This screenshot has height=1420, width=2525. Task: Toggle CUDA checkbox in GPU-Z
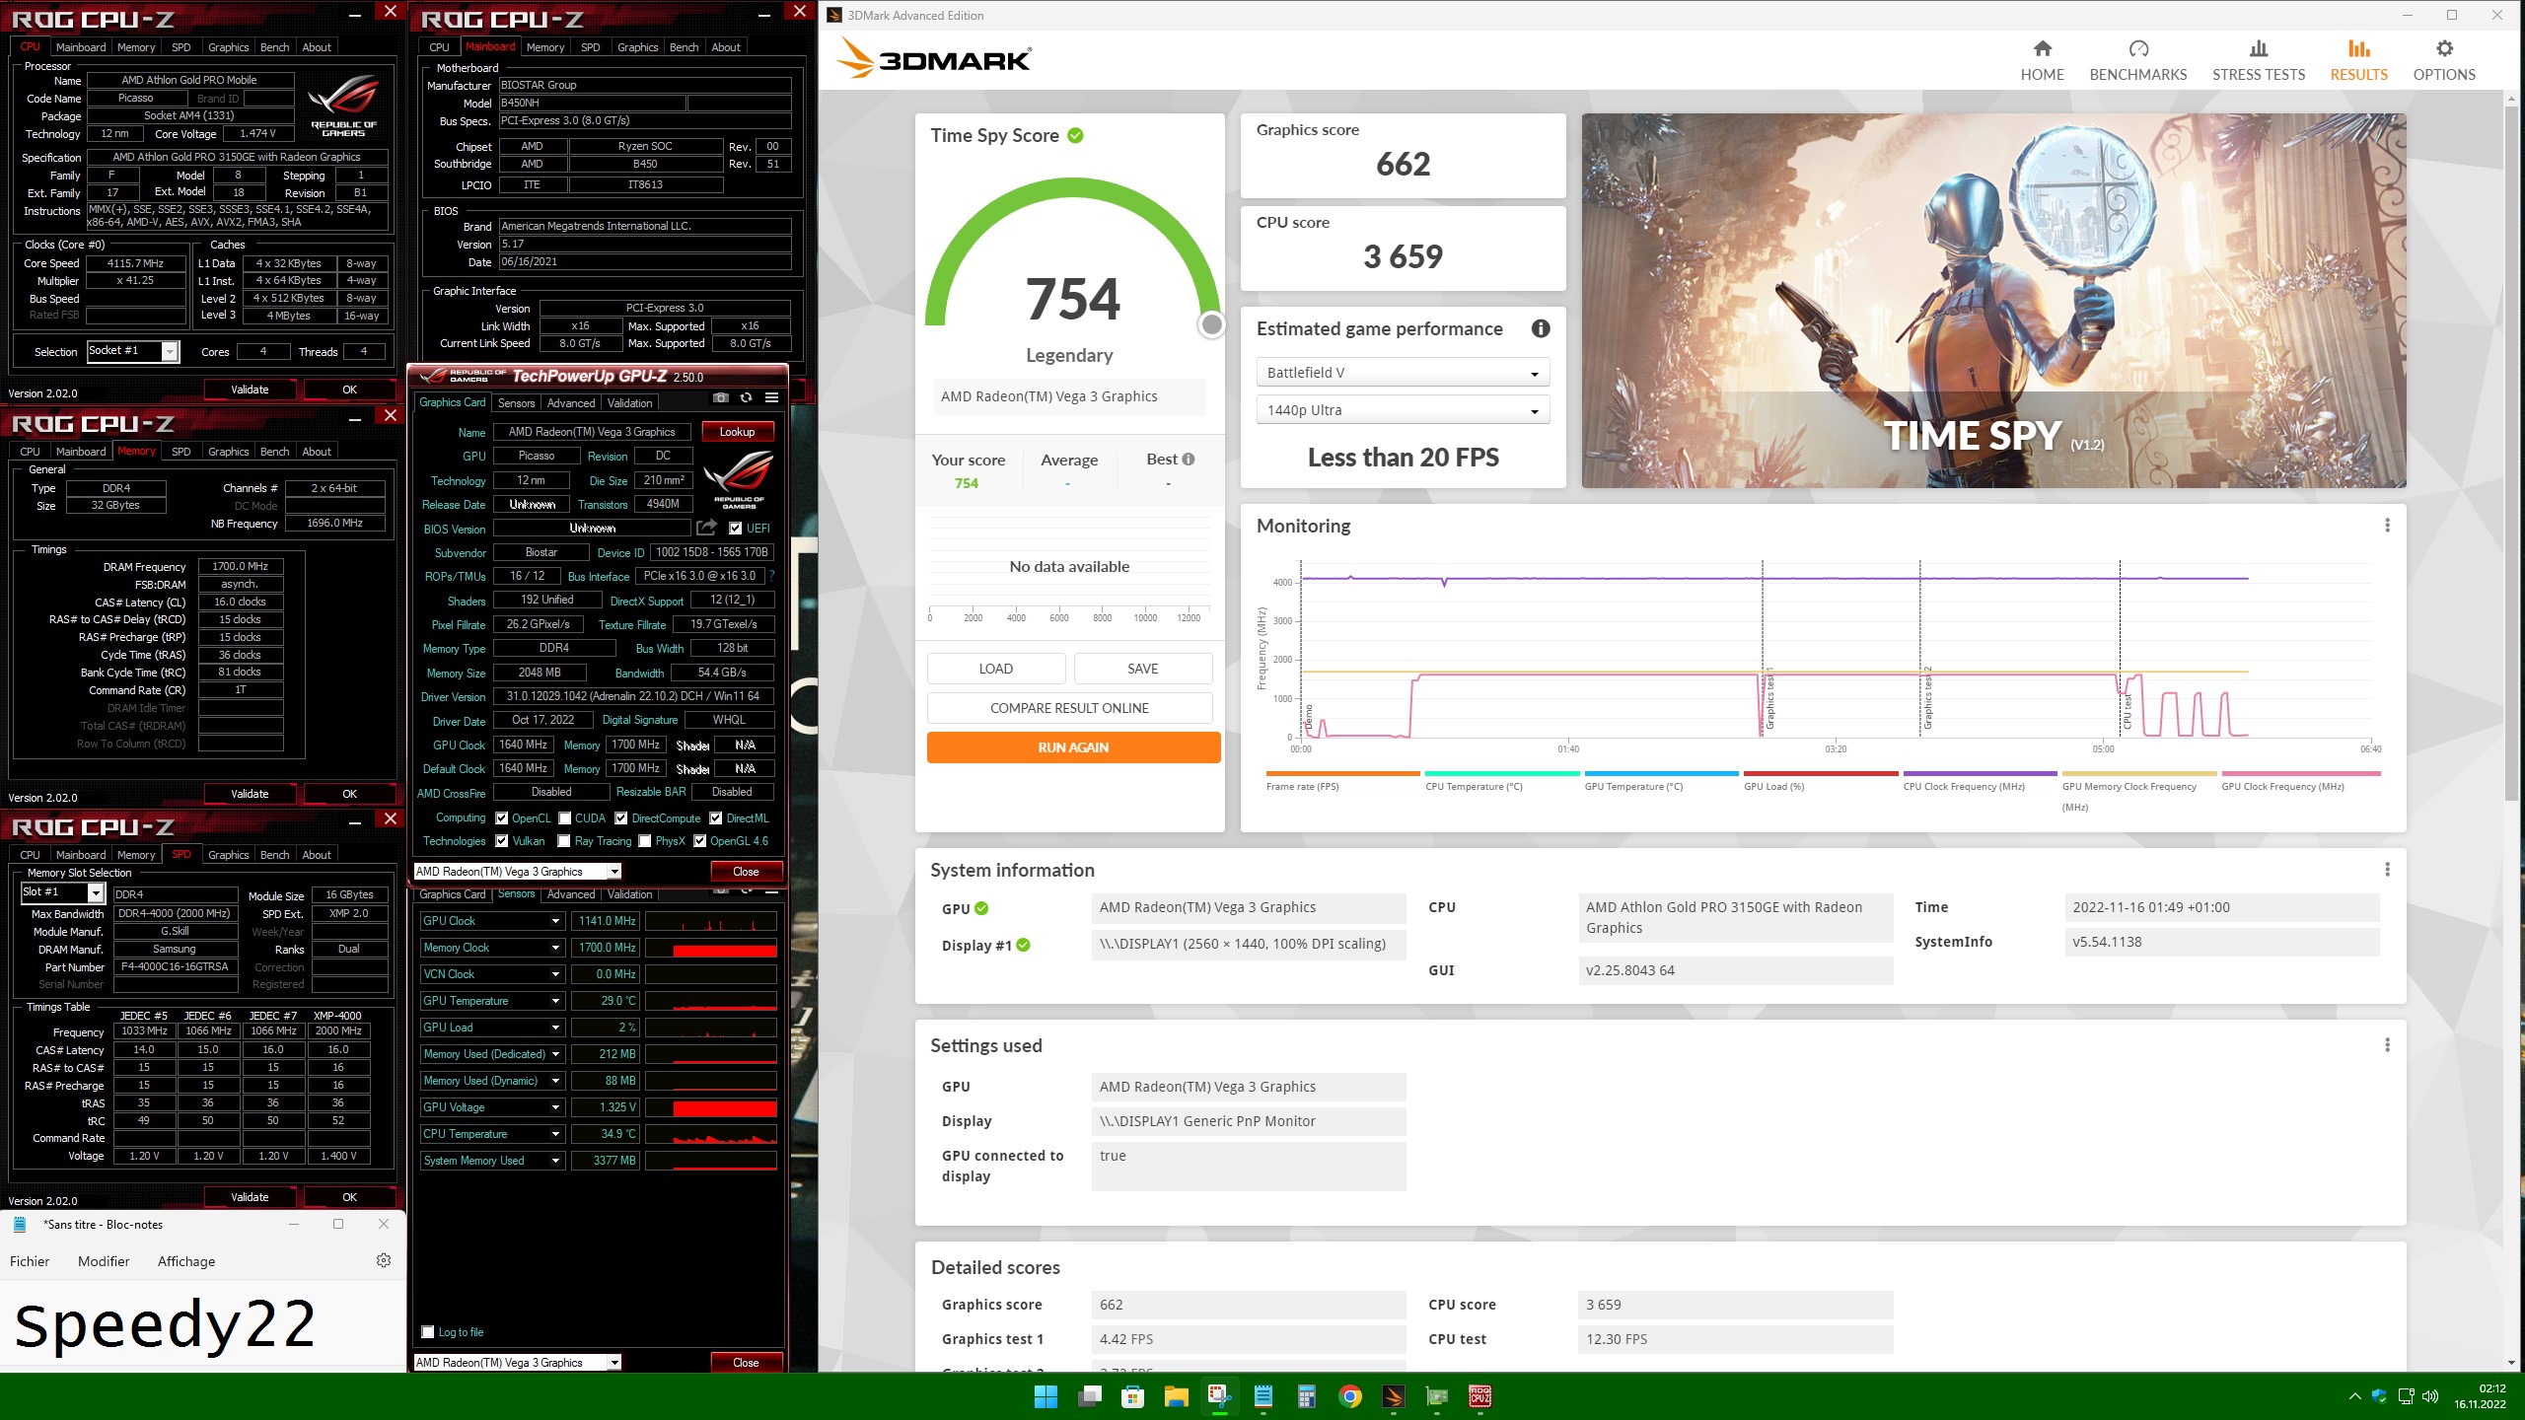565,818
